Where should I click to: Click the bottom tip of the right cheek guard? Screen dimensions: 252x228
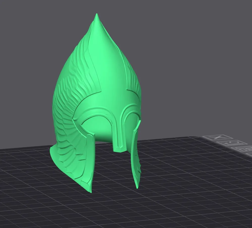(136, 187)
